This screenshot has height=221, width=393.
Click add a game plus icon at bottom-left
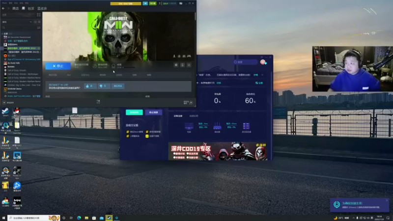[x=4, y=103]
